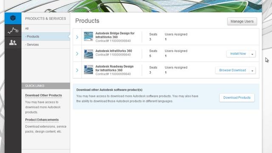Open the User Management people icon
The width and height of the screenshot is (272, 153).
13,42
